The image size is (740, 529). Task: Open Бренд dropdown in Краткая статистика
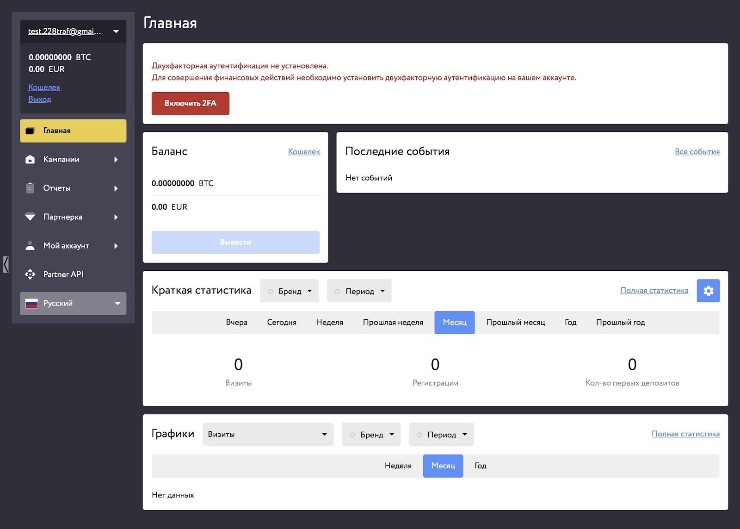pyautogui.click(x=289, y=291)
